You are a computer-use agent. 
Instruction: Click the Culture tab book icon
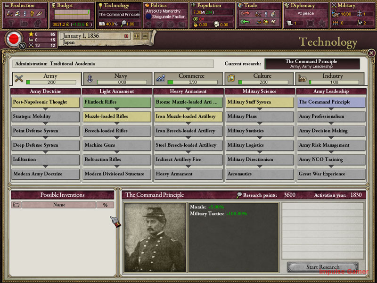coord(231,78)
